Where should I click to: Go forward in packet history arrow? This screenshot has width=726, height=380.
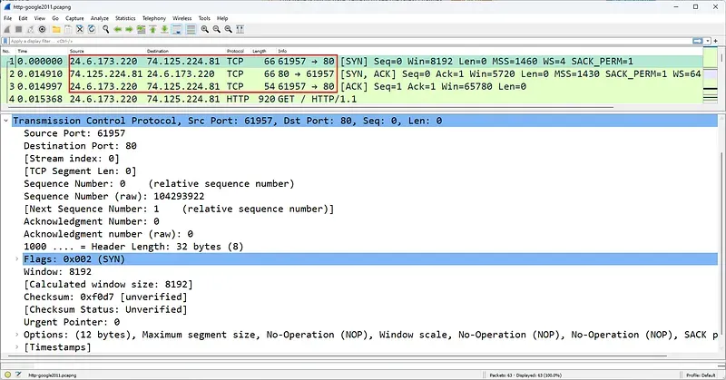129,29
